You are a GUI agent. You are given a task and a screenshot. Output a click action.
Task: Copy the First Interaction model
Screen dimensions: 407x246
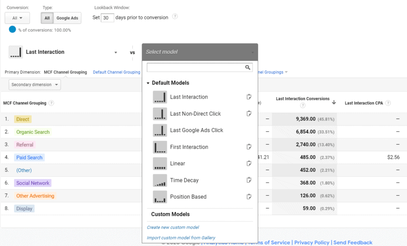(x=249, y=147)
